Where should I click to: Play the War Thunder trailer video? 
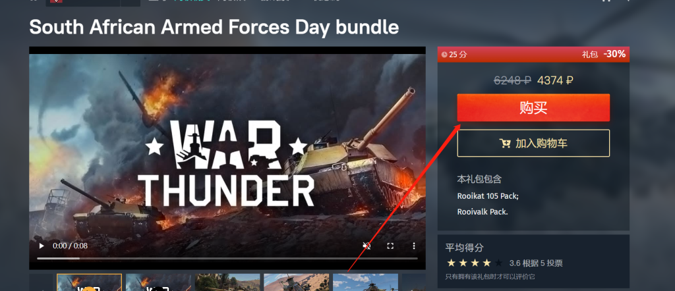[42, 246]
